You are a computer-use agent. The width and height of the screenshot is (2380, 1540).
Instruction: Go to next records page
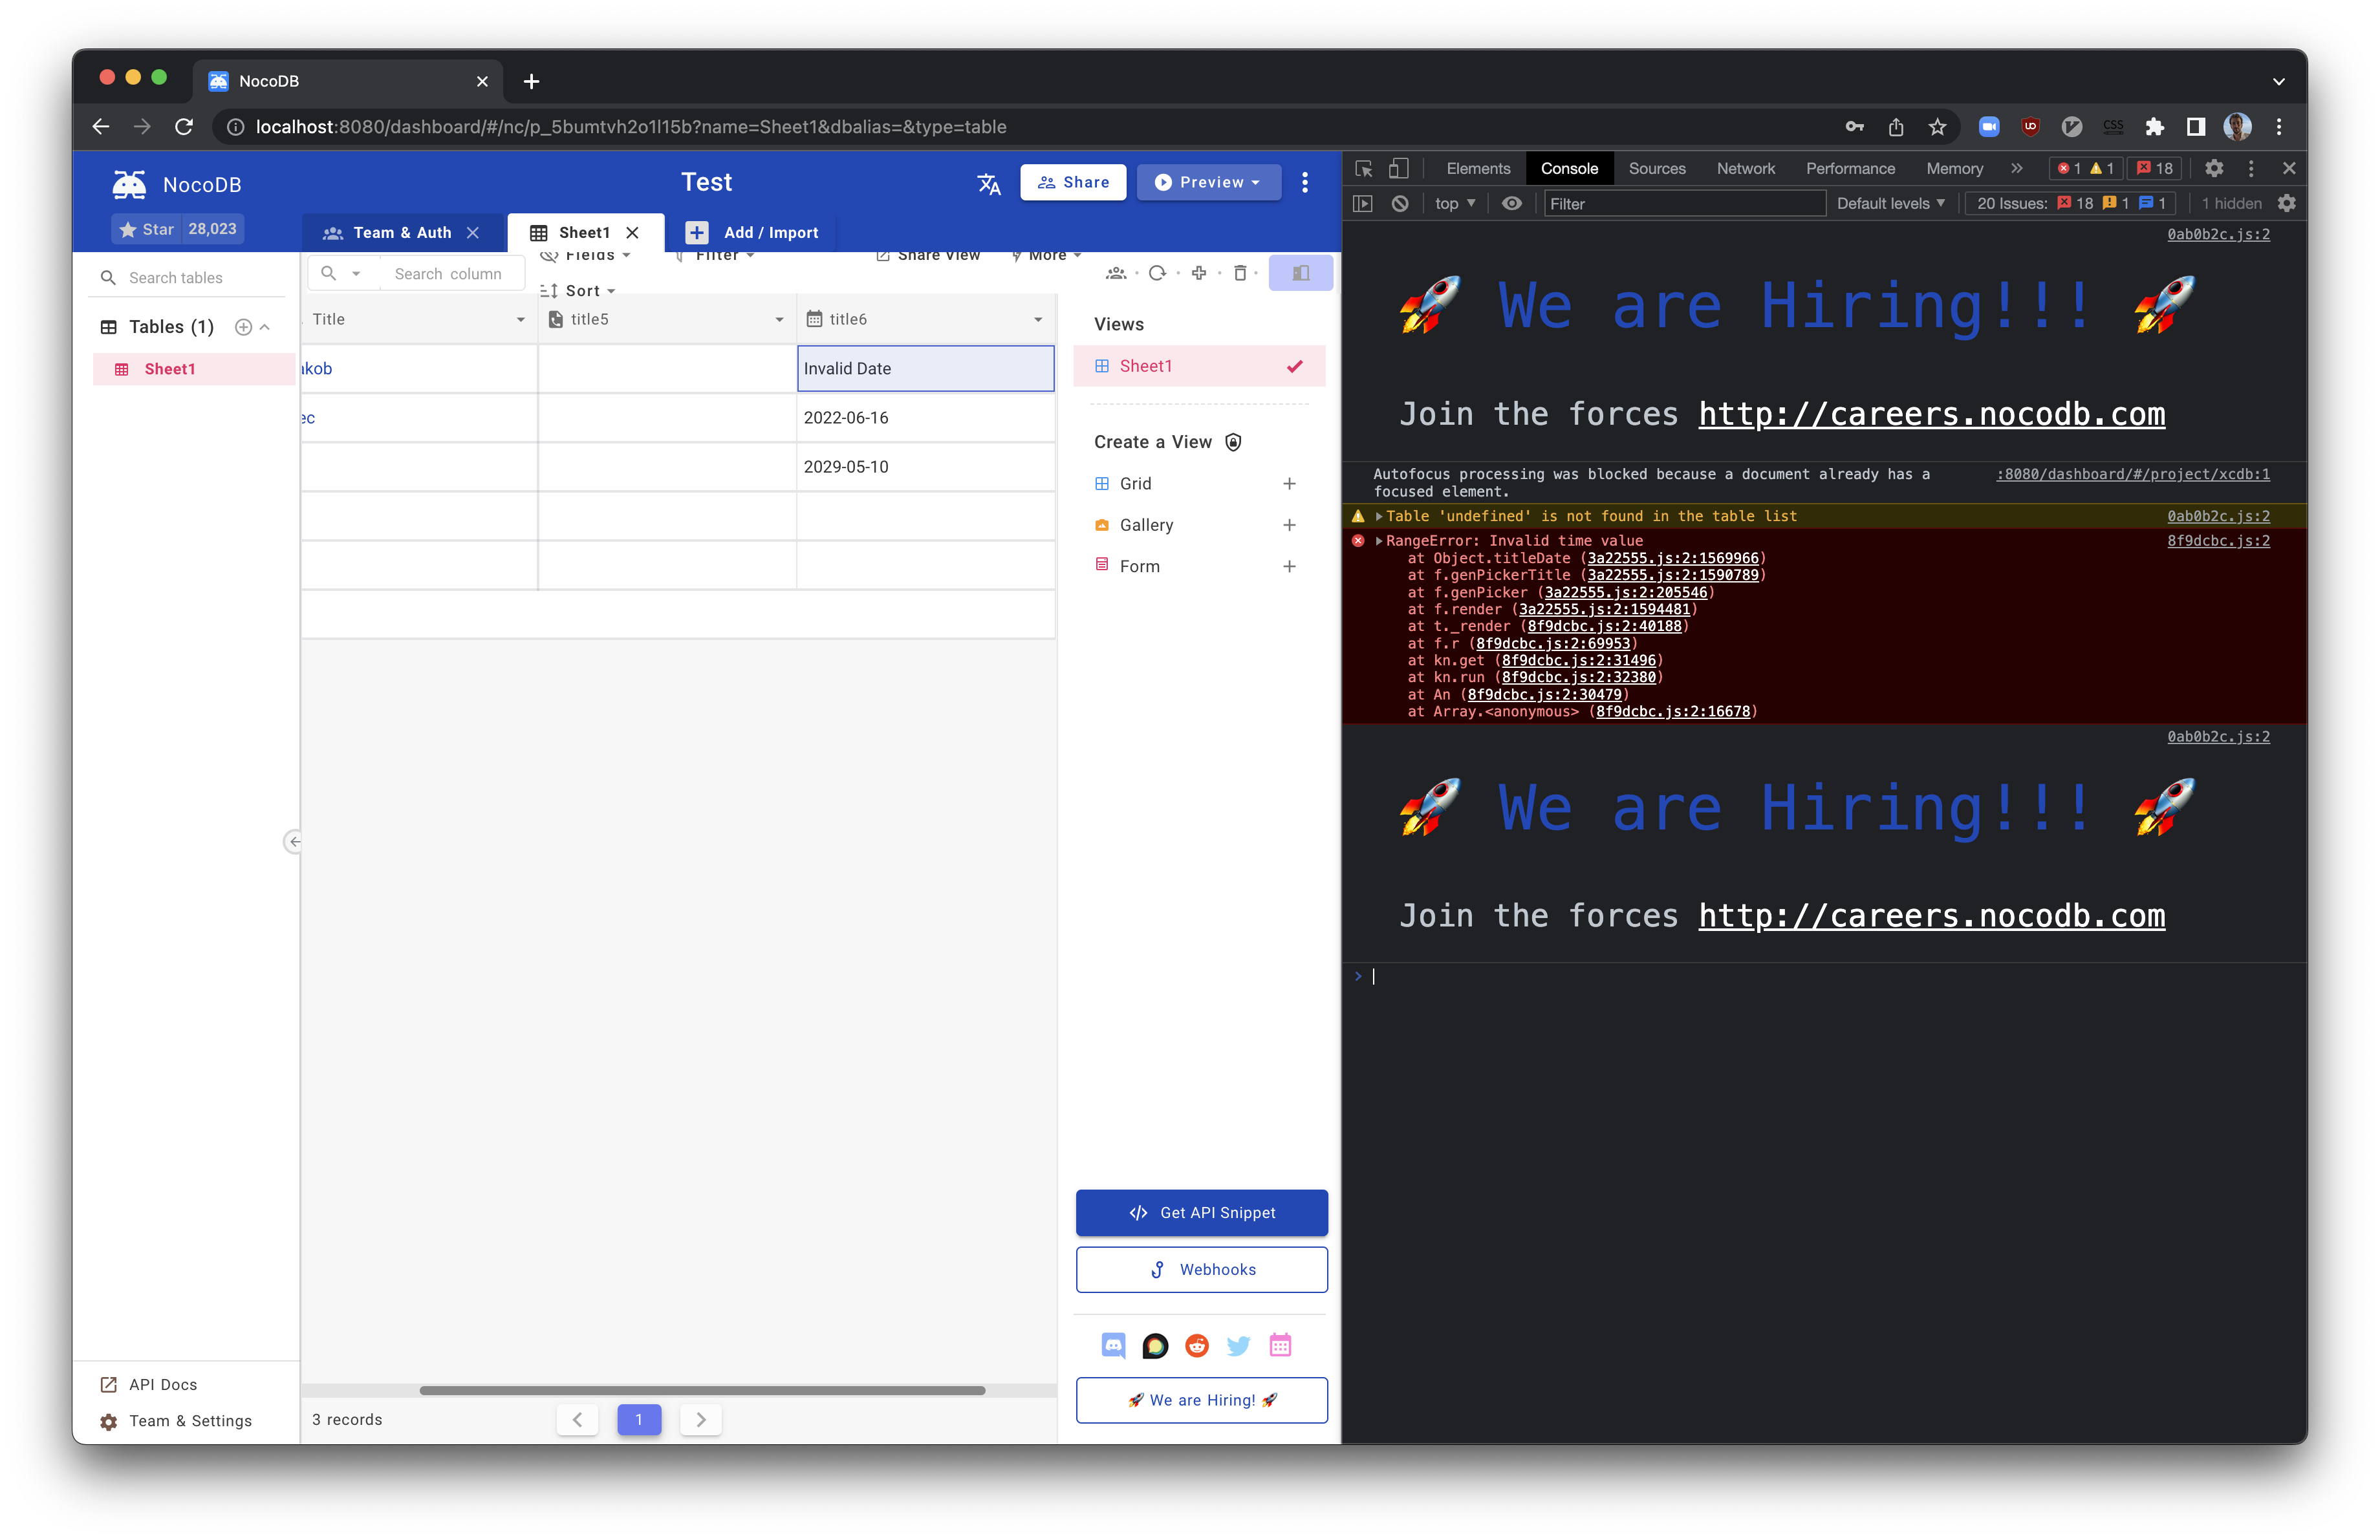click(700, 1419)
